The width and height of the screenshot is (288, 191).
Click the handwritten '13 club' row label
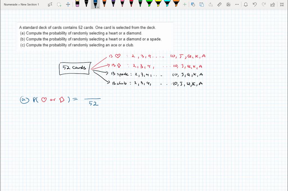tap(119, 83)
